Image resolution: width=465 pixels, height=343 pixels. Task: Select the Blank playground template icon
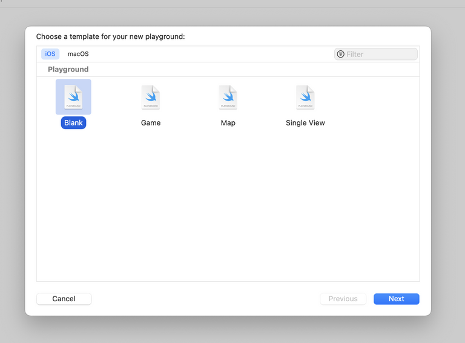73,97
